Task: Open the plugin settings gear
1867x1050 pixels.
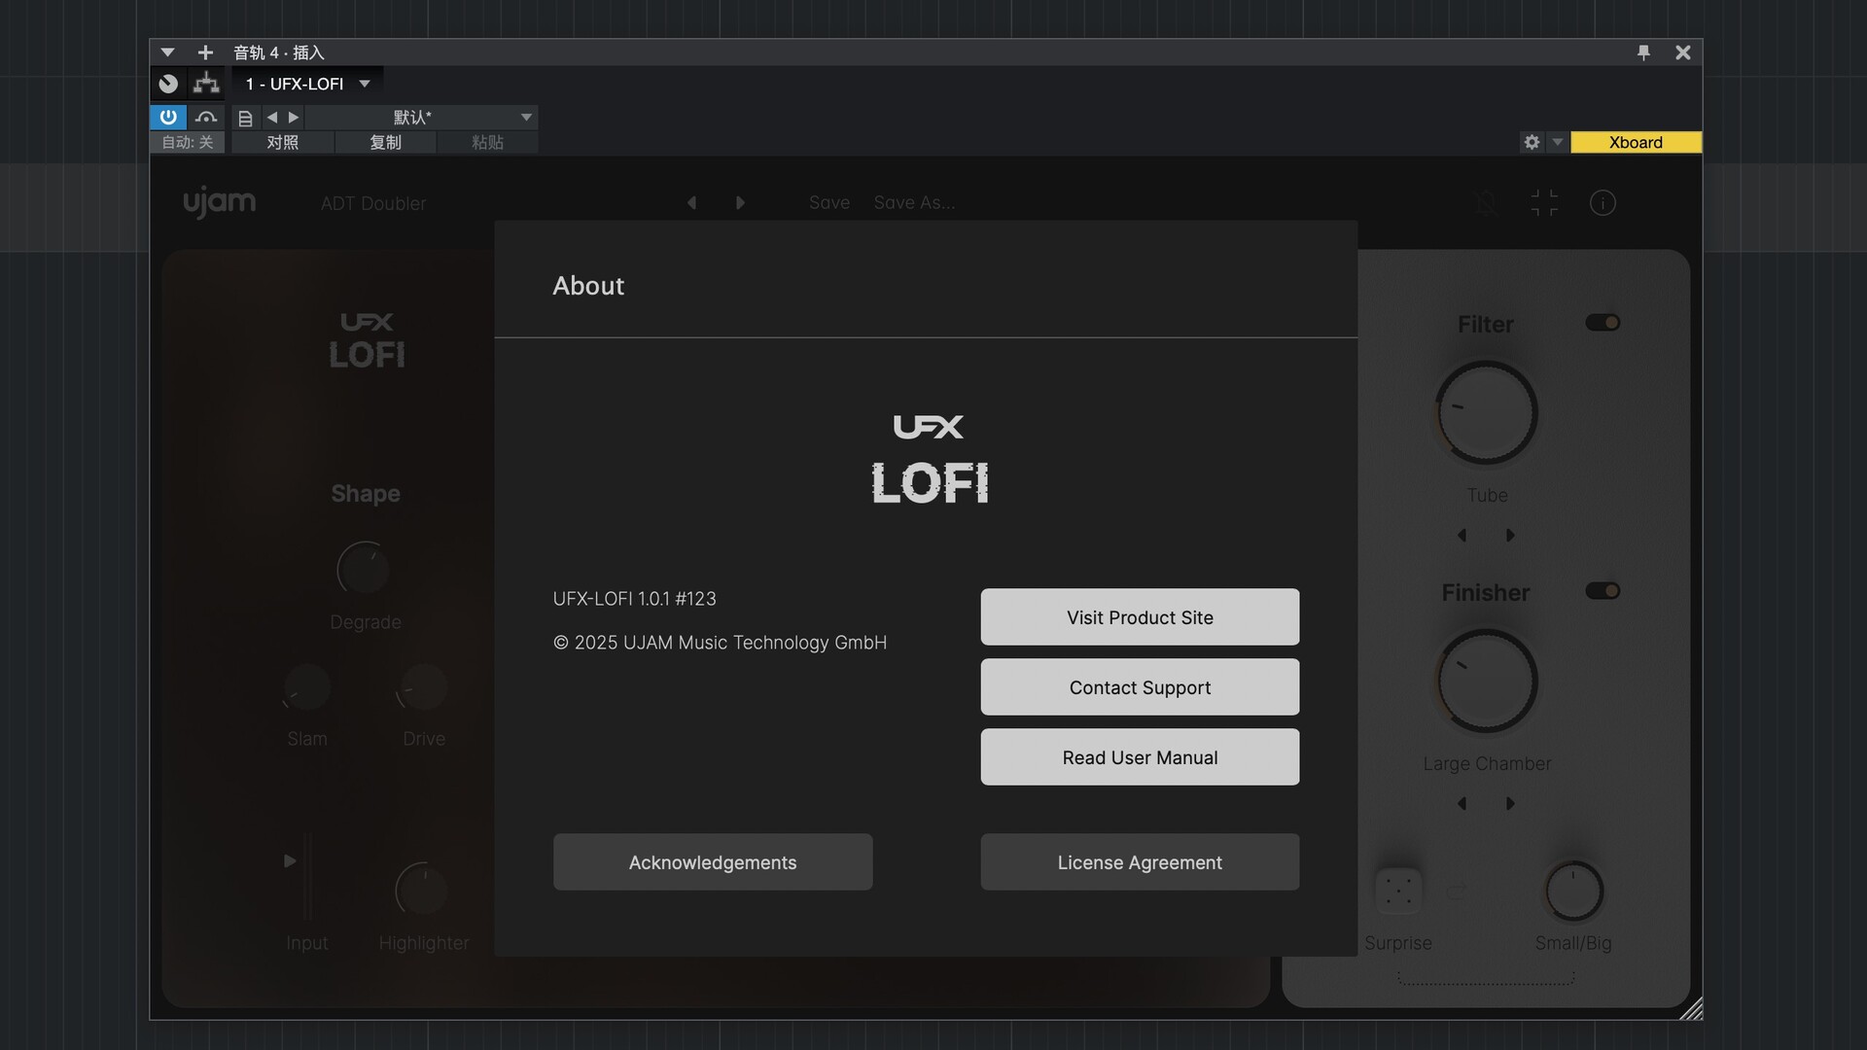Action: (x=1532, y=142)
